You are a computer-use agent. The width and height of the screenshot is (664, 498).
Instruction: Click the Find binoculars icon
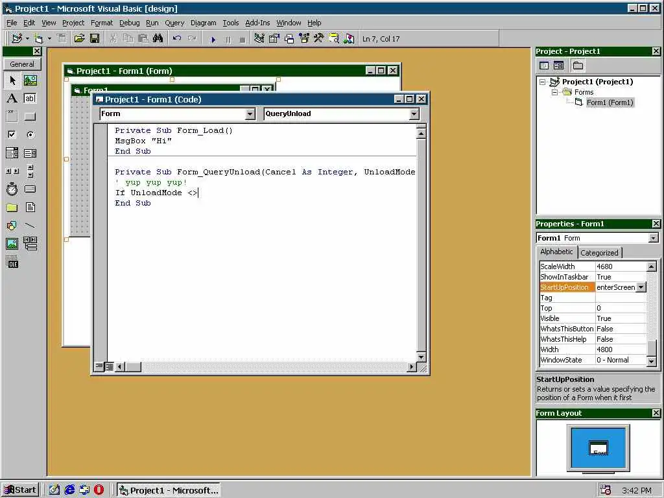[158, 38]
